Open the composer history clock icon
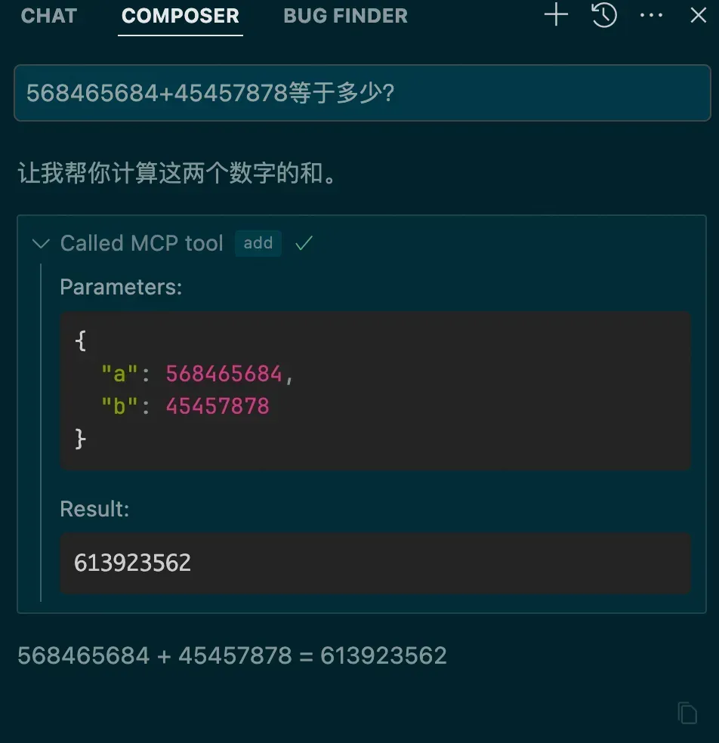Image resolution: width=719 pixels, height=743 pixels. 604,15
